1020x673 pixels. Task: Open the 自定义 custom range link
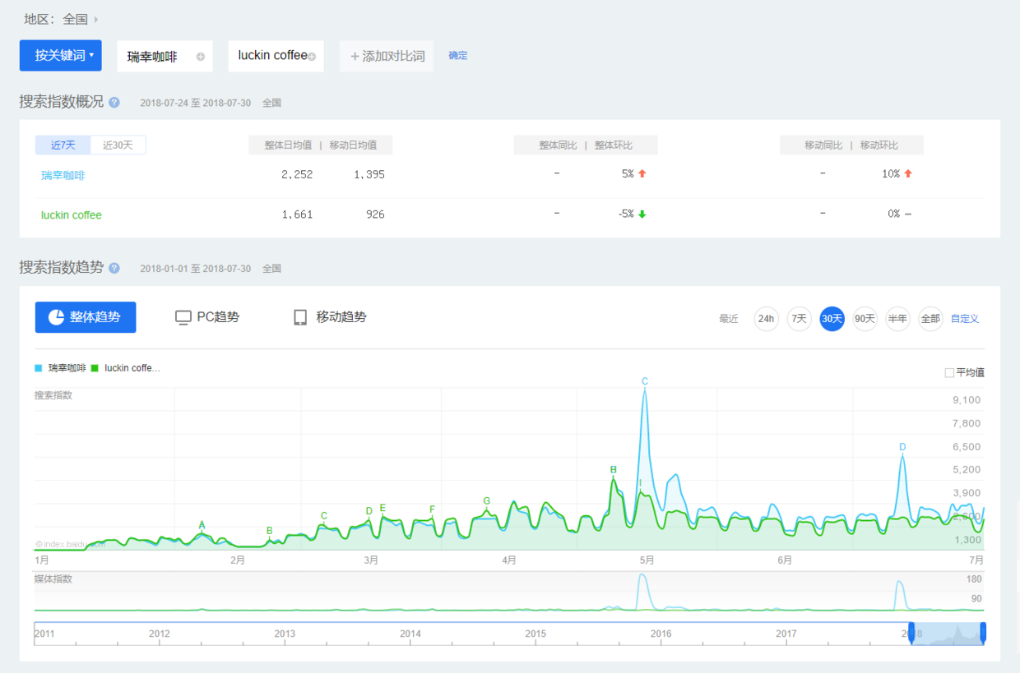click(x=965, y=319)
